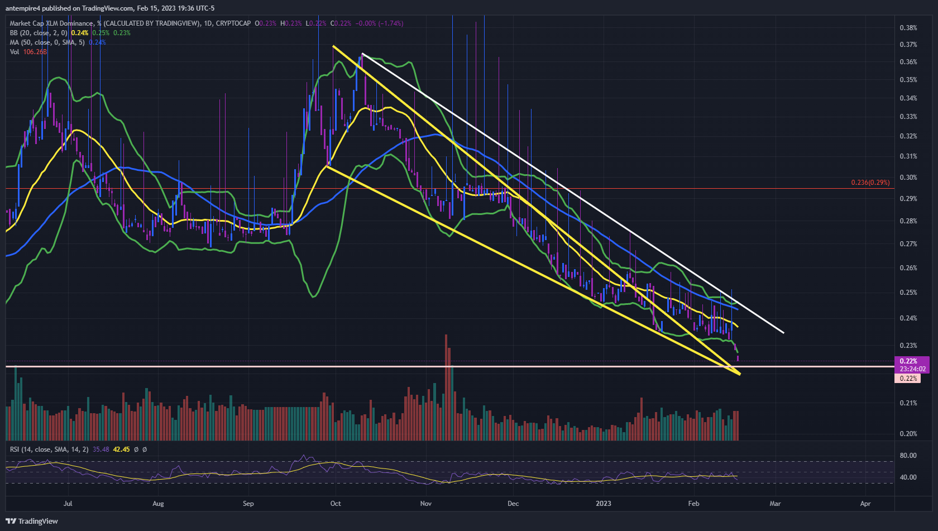
Task: Click the 0.30% price axis label
Action: 908,178
